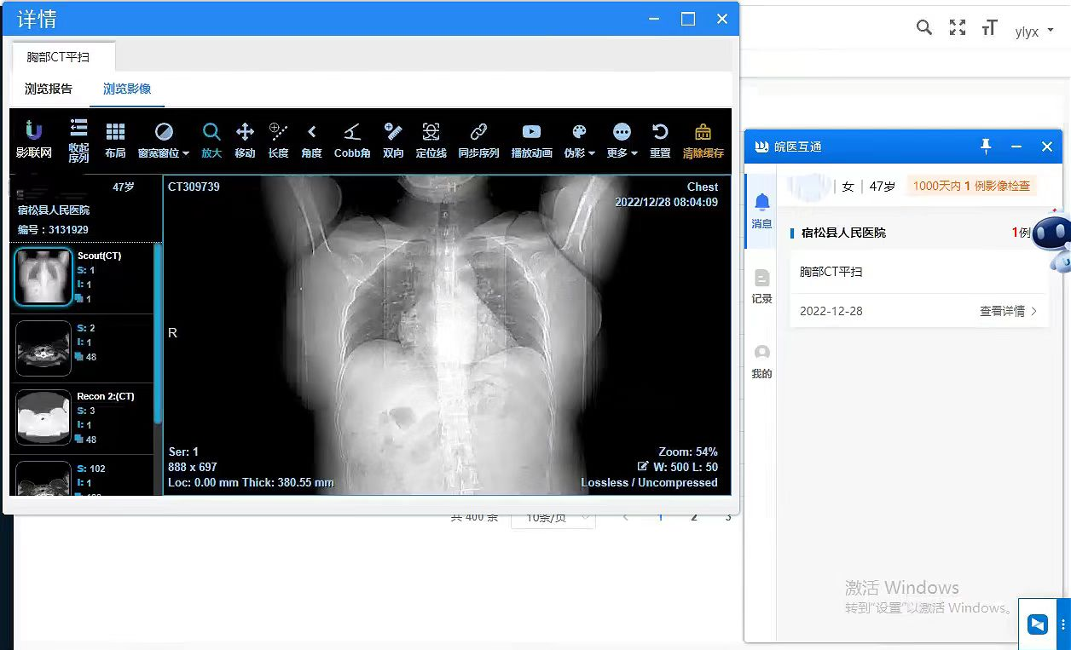Open the 布局 layout grid tool
The width and height of the screenshot is (1071, 650).
(x=115, y=141)
